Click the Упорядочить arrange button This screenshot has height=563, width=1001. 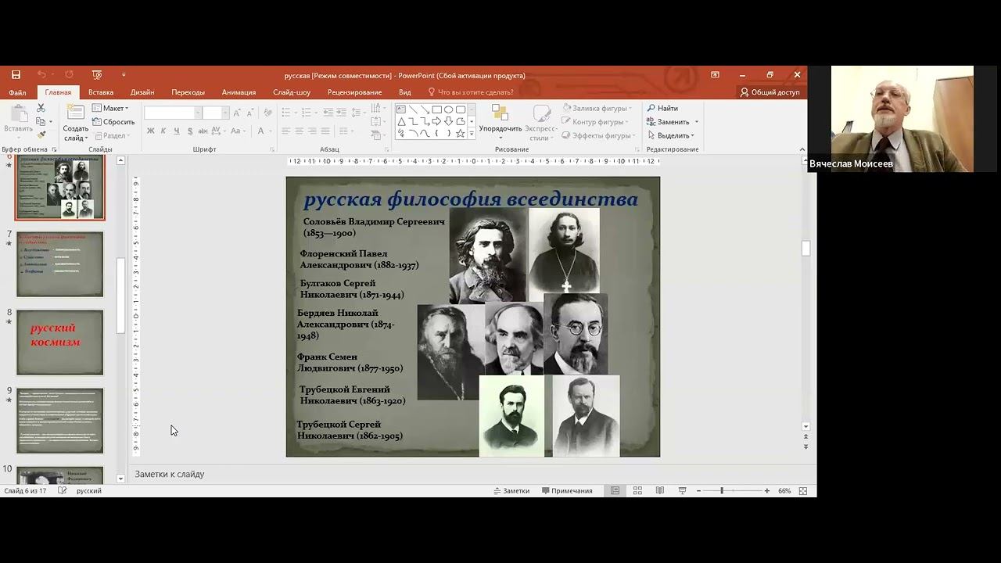point(500,117)
